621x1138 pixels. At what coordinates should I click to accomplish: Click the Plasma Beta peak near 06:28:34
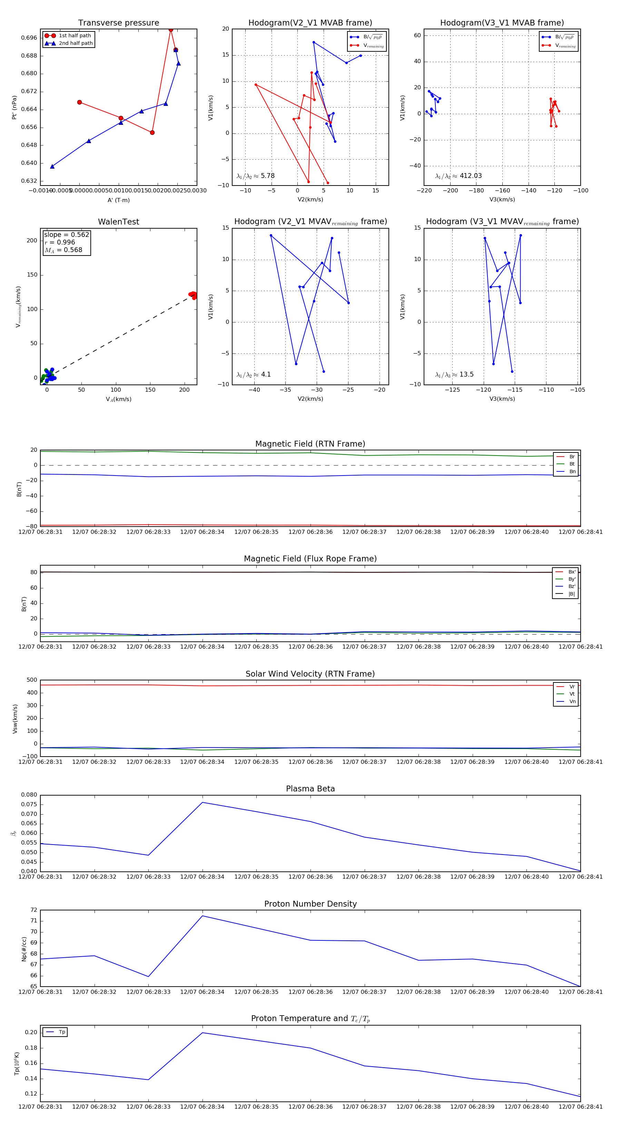point(203,802)
